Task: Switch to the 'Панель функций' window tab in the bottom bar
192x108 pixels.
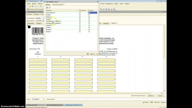Action: (x=35, y=105)
